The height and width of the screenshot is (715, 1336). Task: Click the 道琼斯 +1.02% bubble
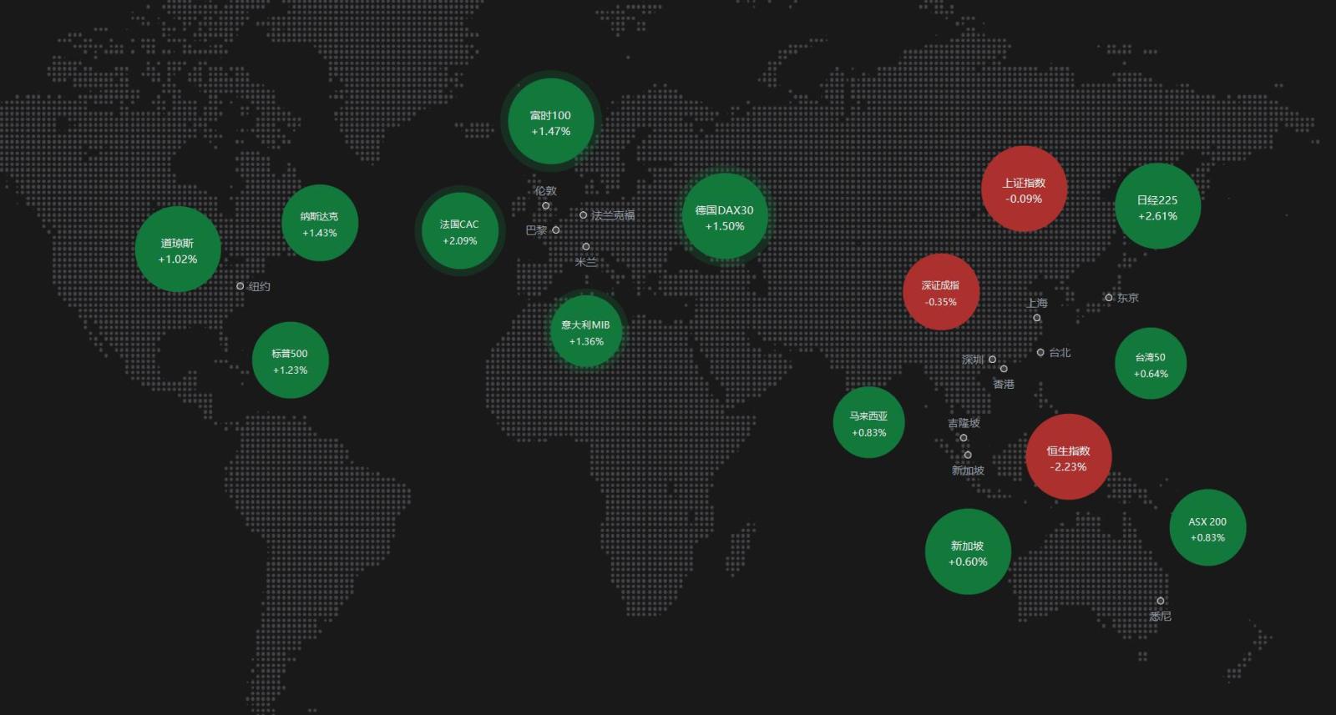(x=178, y=249)
